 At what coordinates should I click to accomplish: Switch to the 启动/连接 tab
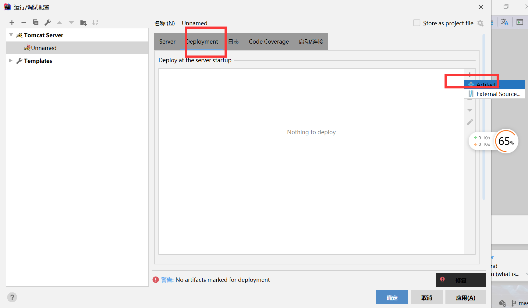pyautogui.click(x=311, y=41)
